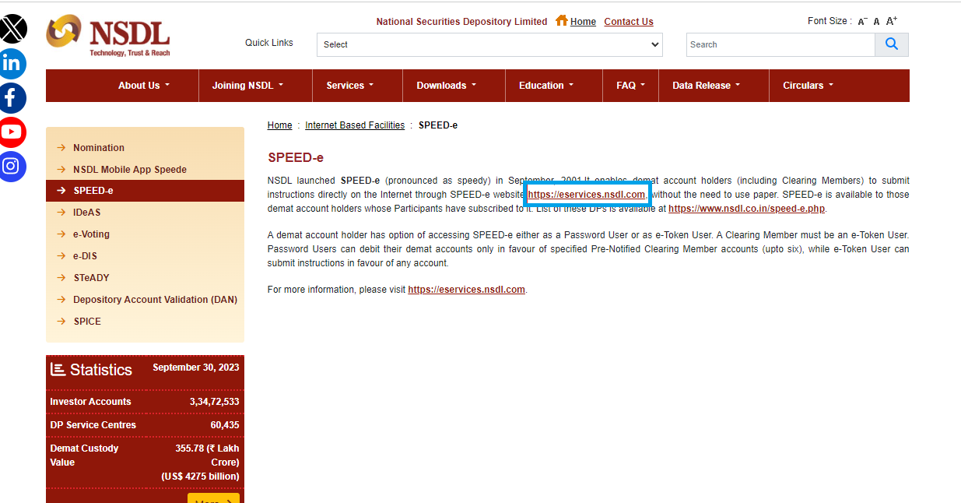961x503 pixels.
Task: Open the LinkedIn social icon
Action: coord(12,64)
